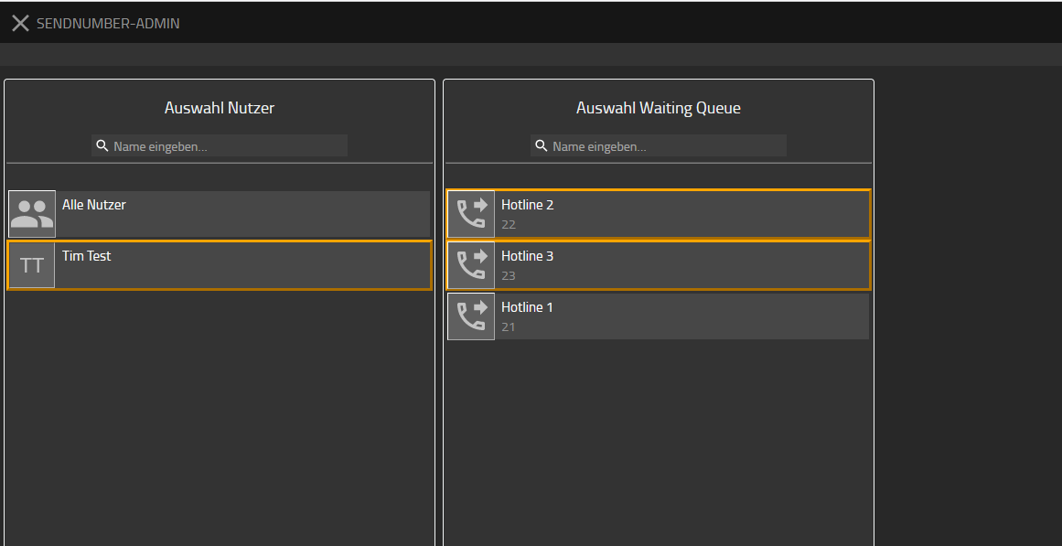This screenshot has height=546, width=1062.
Task: Select the Alle Nutzer entry label
Action: (x=94, y=205)
